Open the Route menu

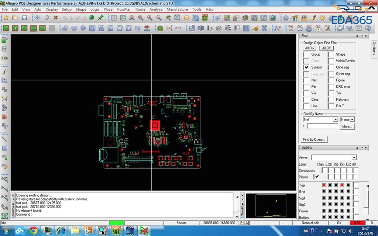(140, 9)
